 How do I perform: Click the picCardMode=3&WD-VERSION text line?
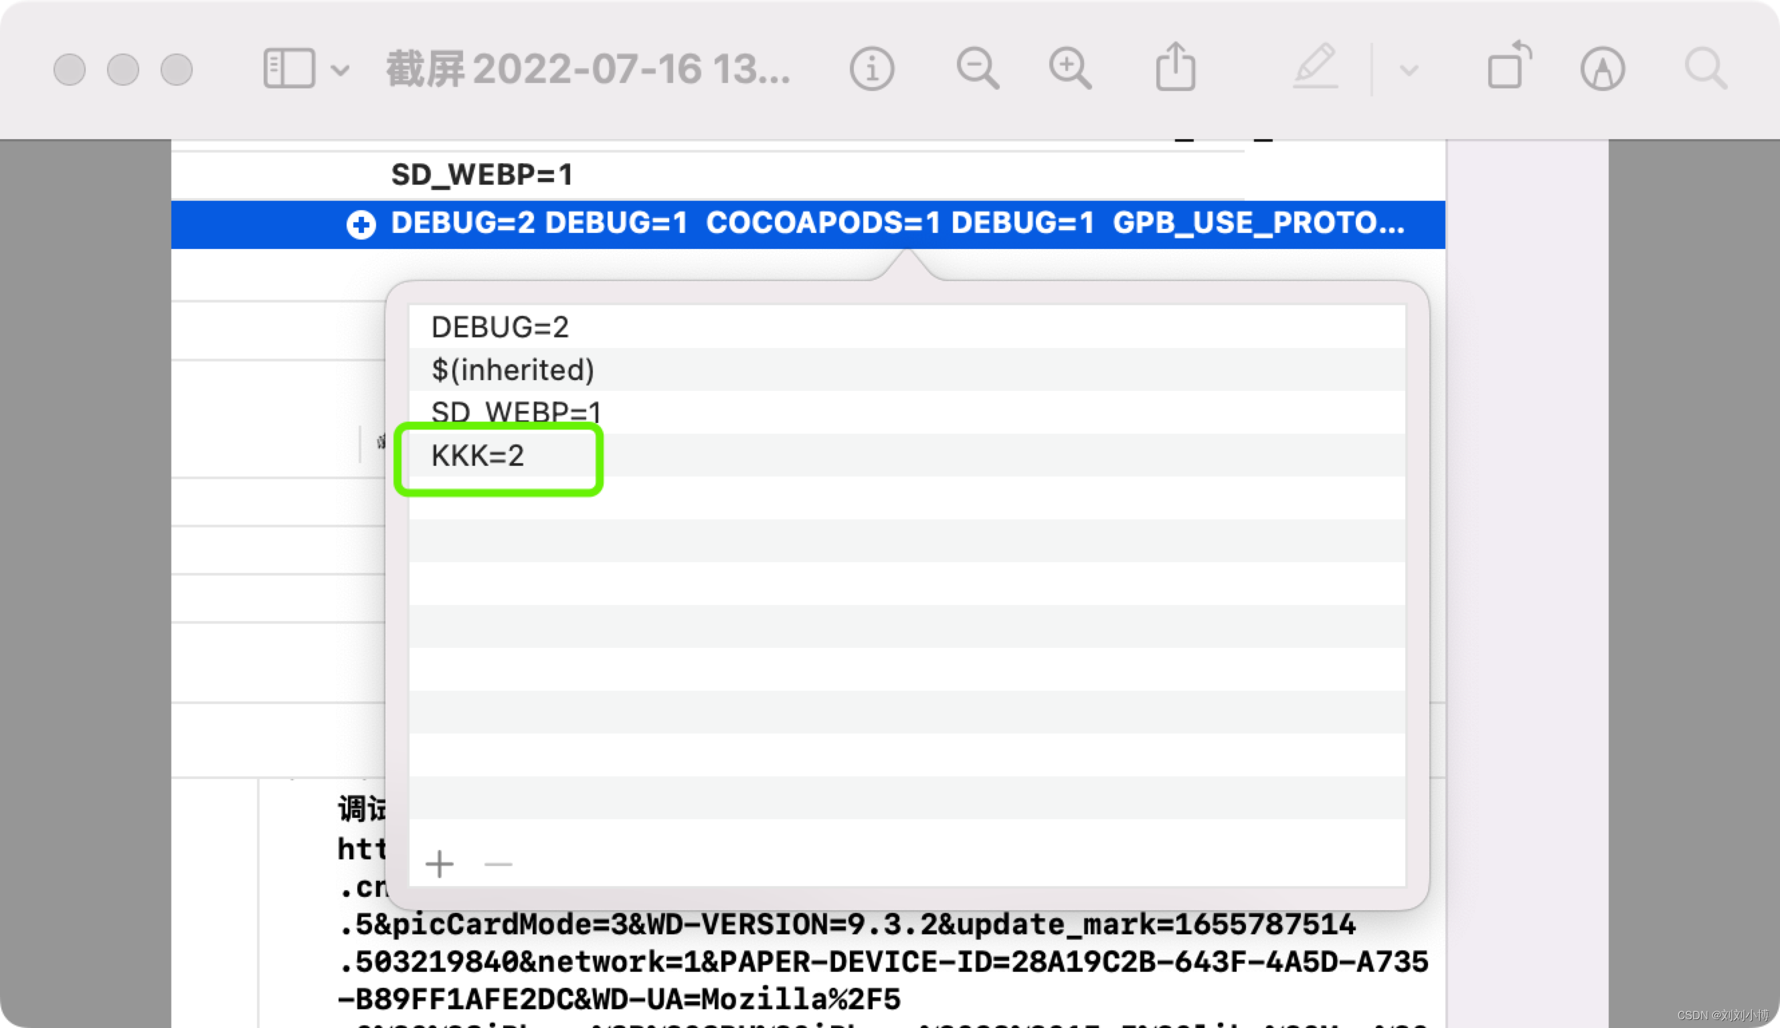pyautogui.click(x=847, y=924)
